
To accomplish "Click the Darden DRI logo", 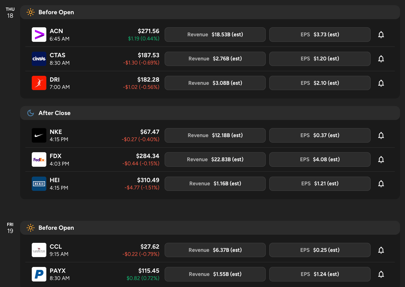I will pyautogui.click(x=39, y=83).
